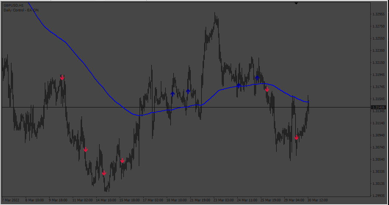Screen dimensions: 389x205
Task: Click the 1.29935 price axis label
Action: [x=379, y=195]
